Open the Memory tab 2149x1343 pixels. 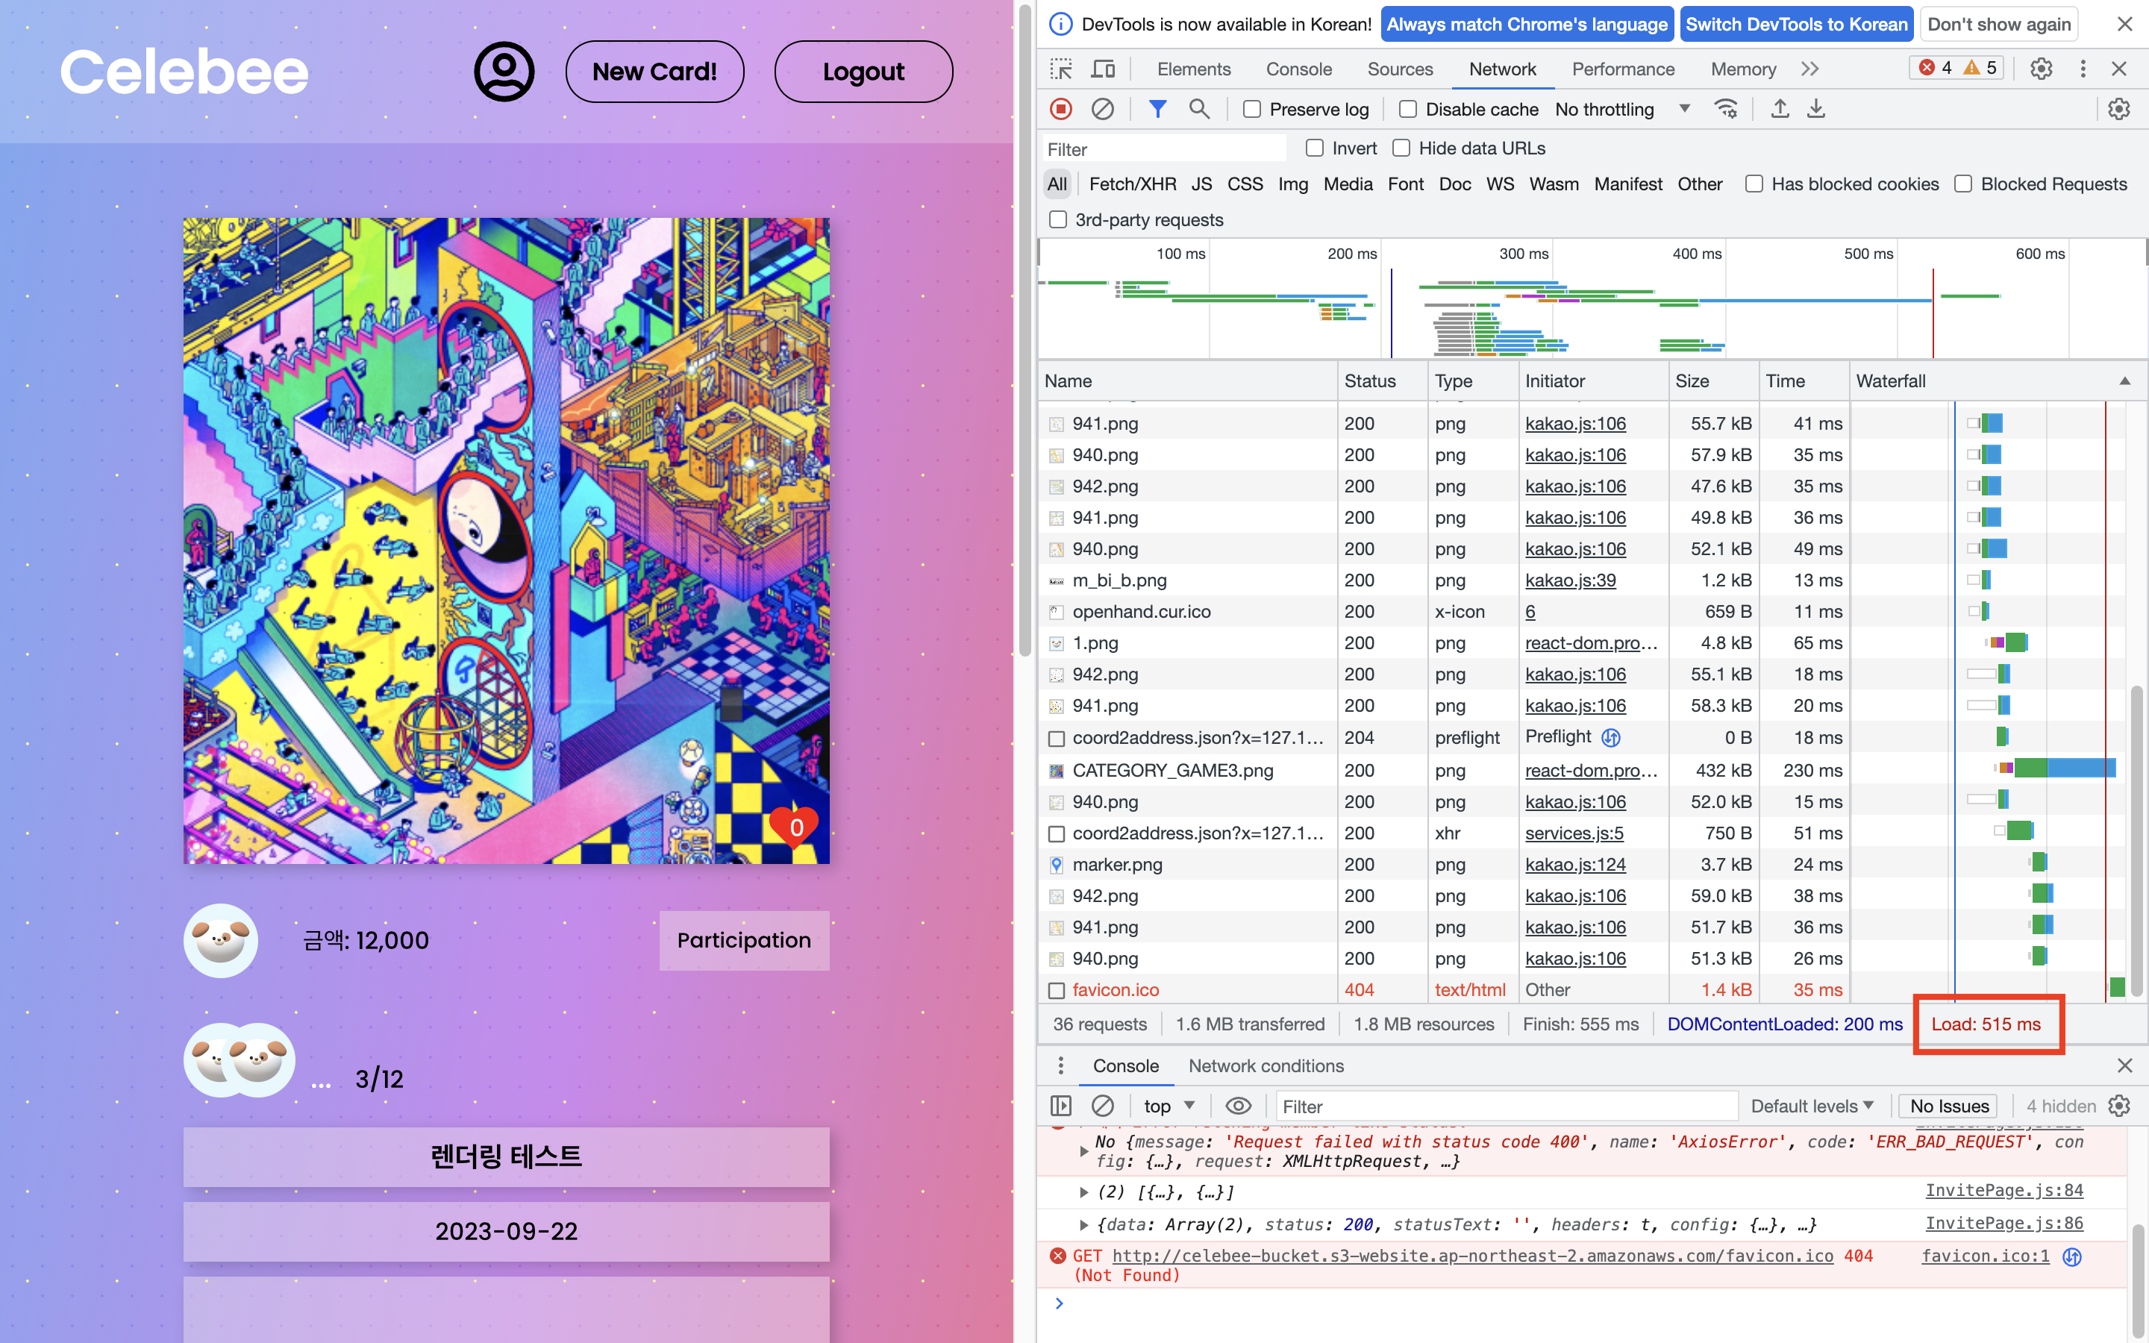coord(1743,69)
